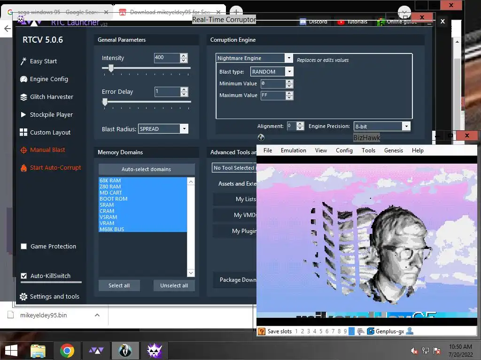Click Action Center flag tray icon

coord(437,351)
